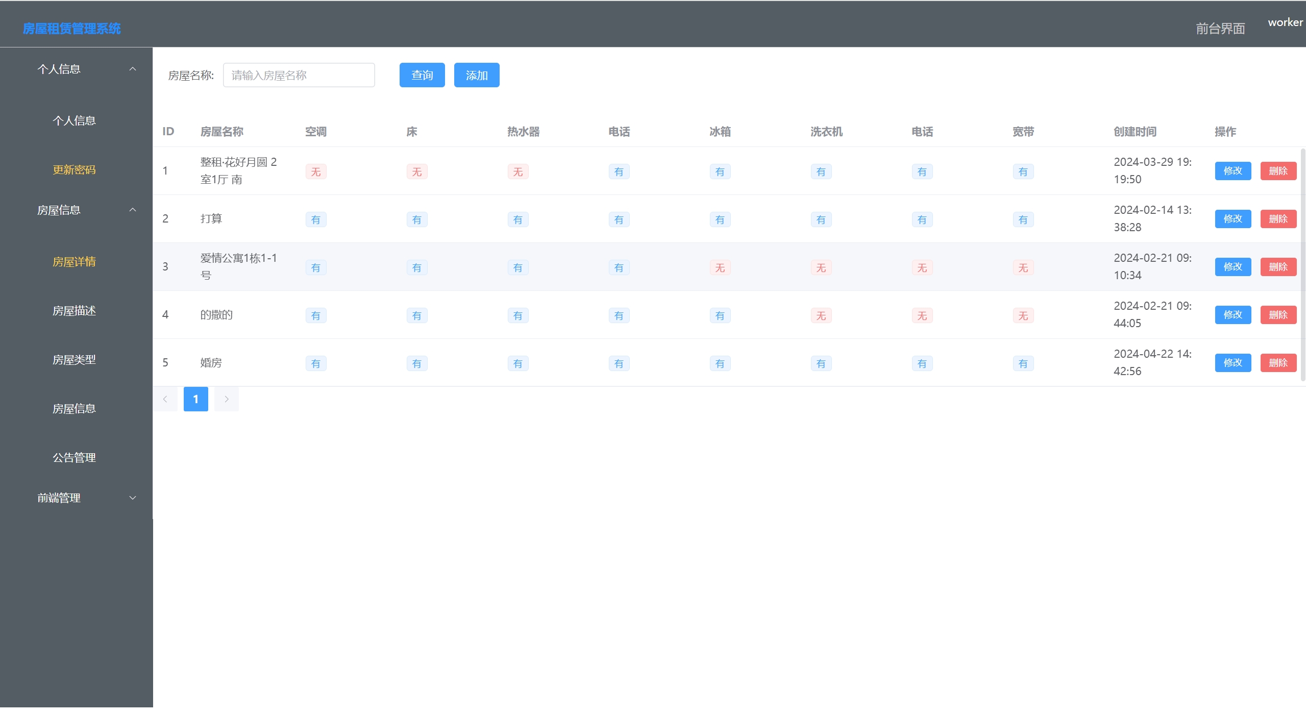1306x714 pixels.
Task: Click the previous page arrow icon
Action: point(165,399)
